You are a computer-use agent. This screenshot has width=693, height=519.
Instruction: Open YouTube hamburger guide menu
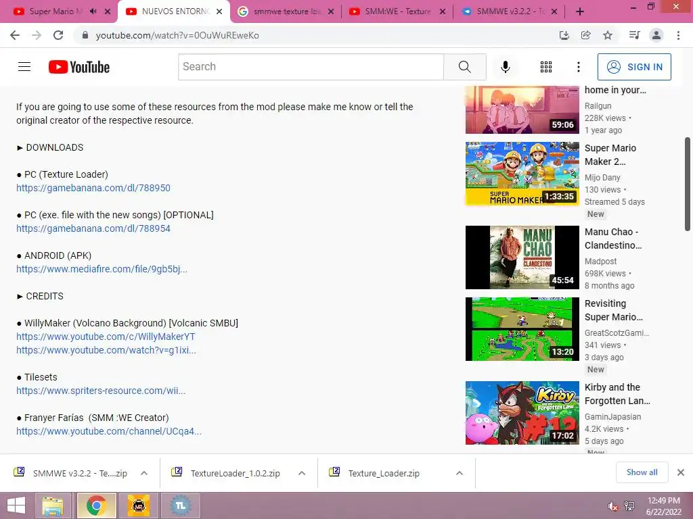pyautogui.click(x=24, y=67)
